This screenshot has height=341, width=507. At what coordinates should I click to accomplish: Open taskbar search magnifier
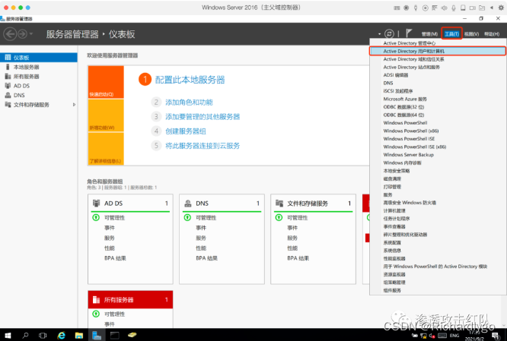25,336
